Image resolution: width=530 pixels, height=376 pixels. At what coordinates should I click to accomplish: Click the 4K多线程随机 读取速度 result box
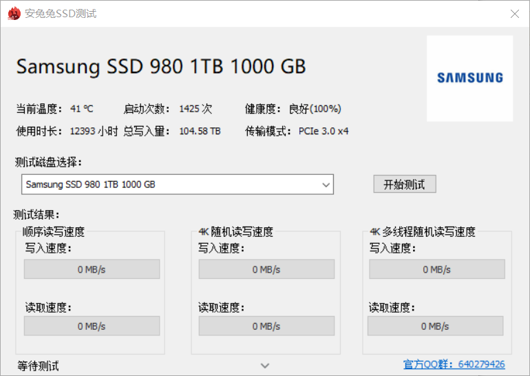[436, 326]
